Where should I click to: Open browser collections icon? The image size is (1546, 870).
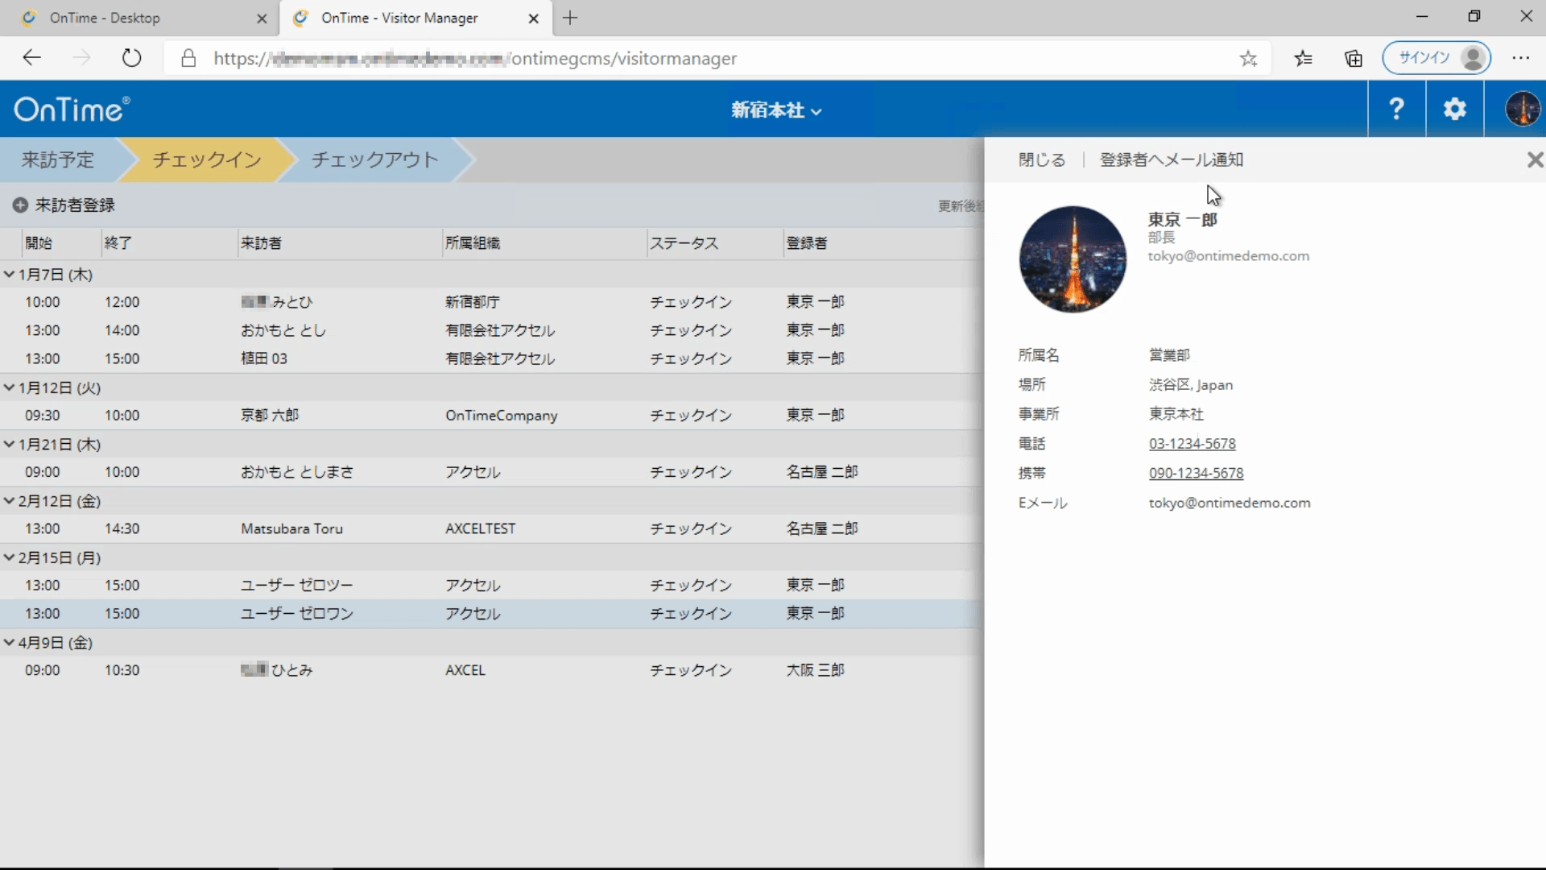(1354, 58)
